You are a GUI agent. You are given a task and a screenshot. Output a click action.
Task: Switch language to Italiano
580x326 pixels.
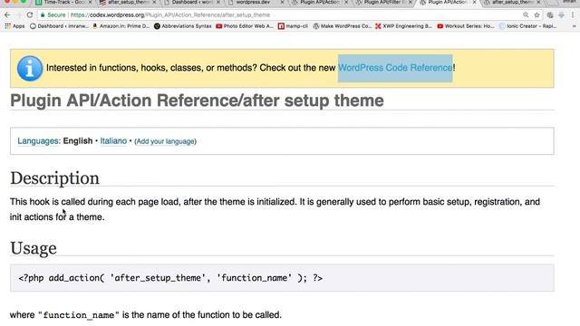click(x=113, y=141)
